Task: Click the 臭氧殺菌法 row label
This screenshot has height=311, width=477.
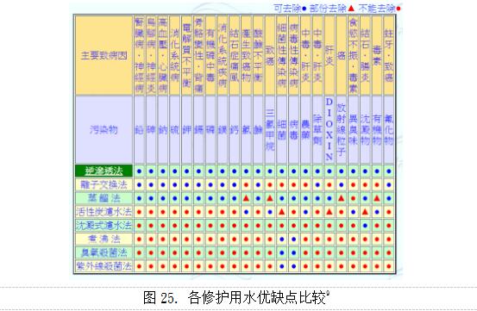Action: (104, 252)
